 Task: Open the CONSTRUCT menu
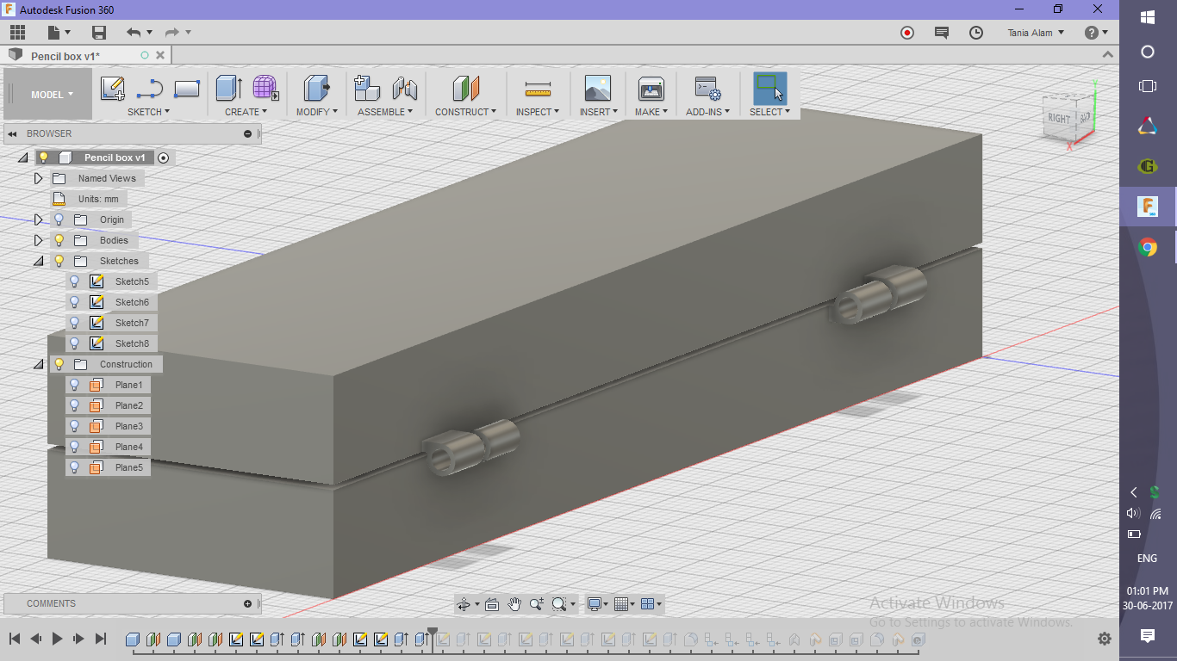coord(465,112)
